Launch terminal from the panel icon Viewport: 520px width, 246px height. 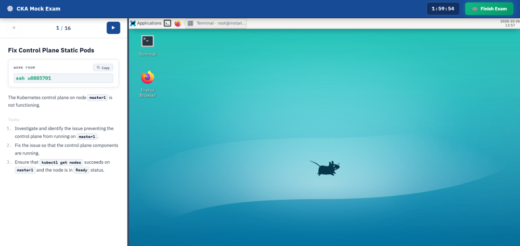point(167,23)
